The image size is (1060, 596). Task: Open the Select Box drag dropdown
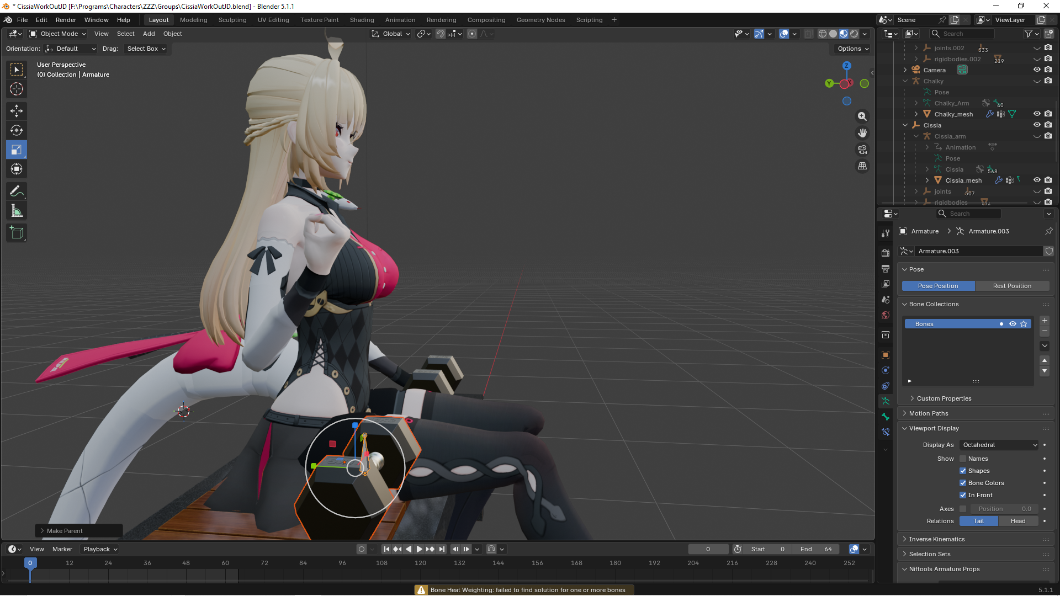point(146,49)
